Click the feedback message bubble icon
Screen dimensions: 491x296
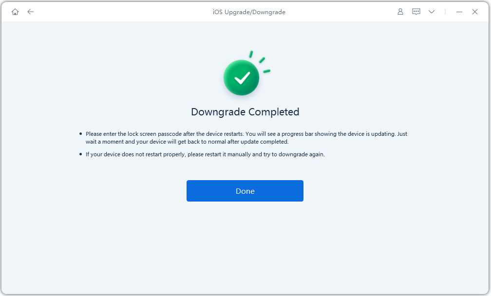416,11
